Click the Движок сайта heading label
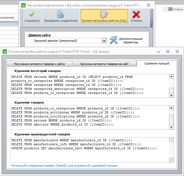This screenshot has height=176, width=184. point(39,35)
